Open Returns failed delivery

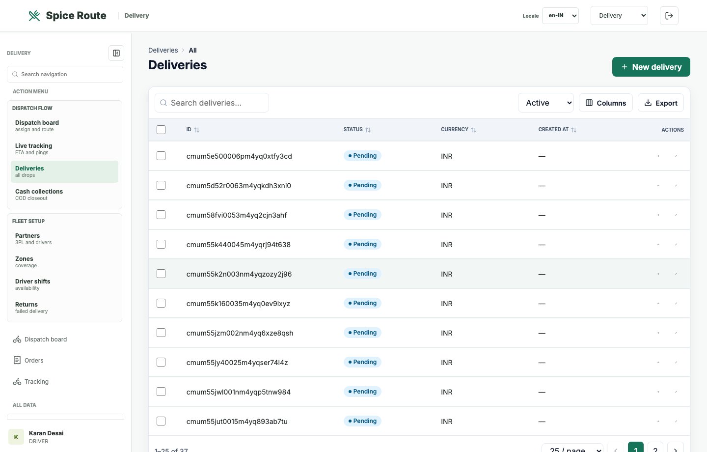pos(64,308)
